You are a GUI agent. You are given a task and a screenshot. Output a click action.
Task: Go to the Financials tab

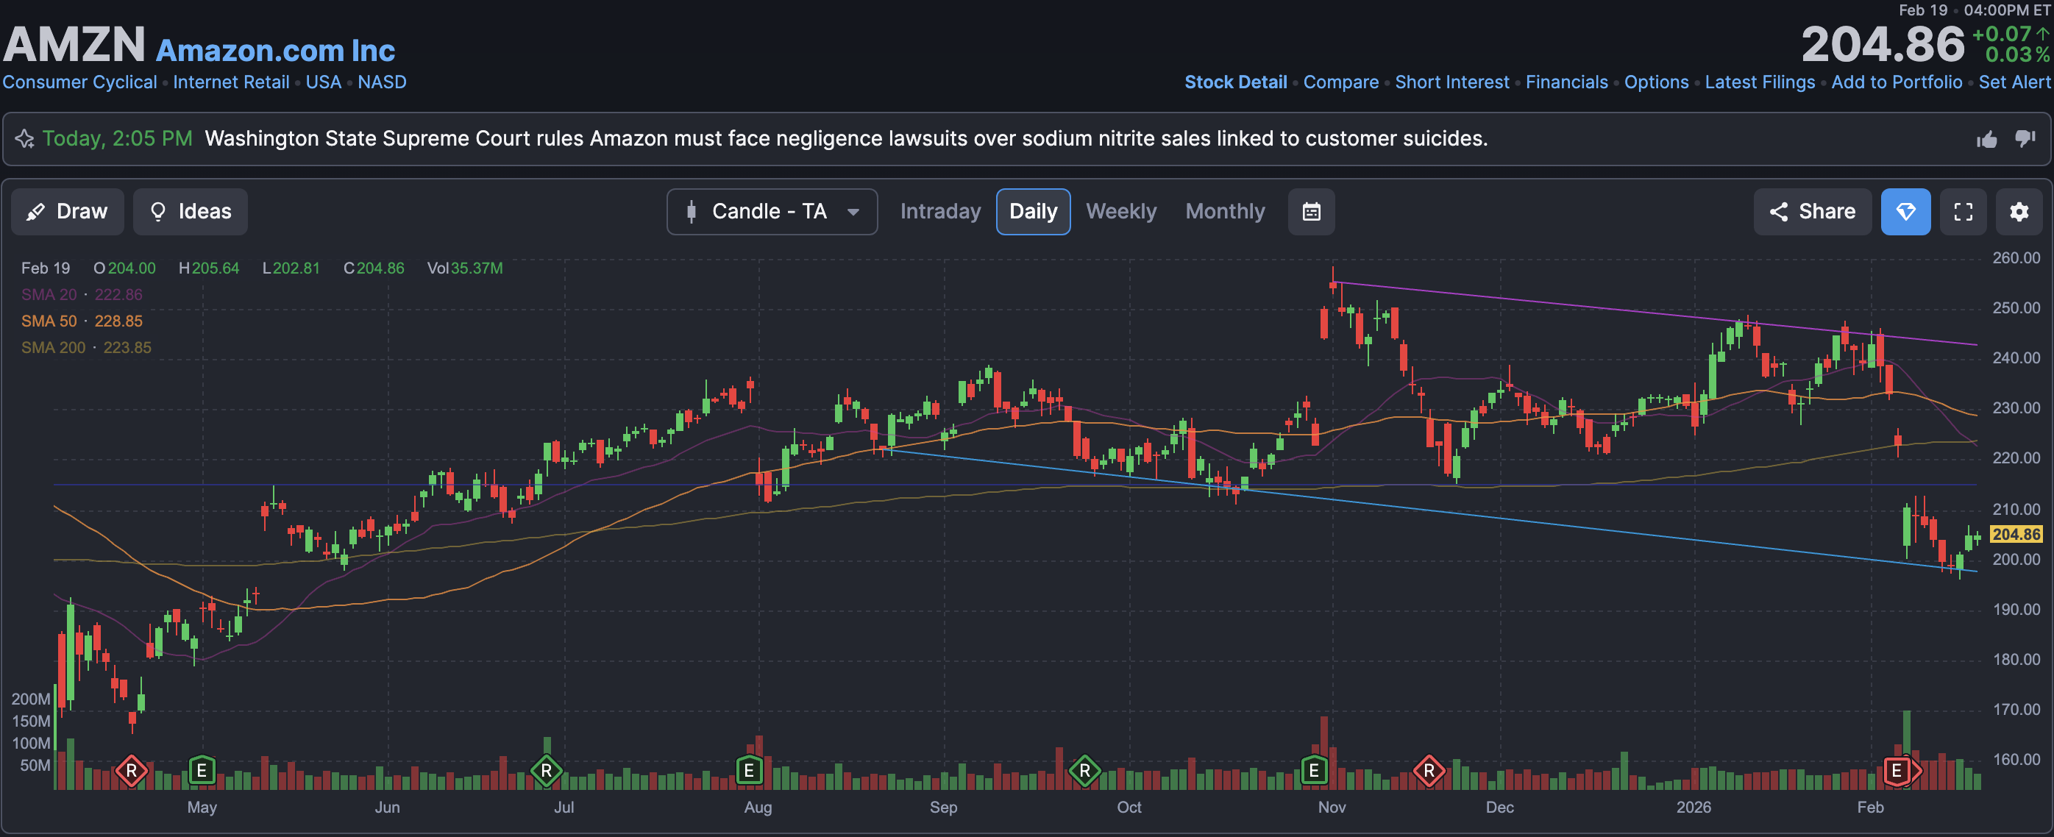coord(1566,82)
